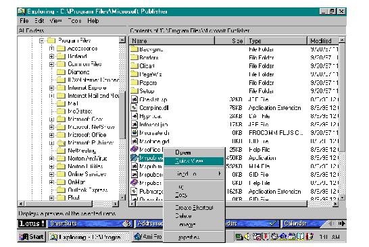Image resolution: width=369 pixels, height=247 pixels.
Task: Click the Outlook Express folder icon in tree
Action: (61, 190)
